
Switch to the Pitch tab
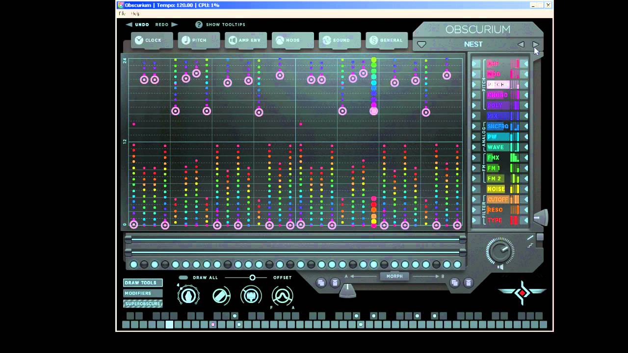[199, 40]
